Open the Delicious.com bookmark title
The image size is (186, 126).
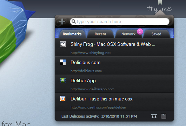coord(85,62)
